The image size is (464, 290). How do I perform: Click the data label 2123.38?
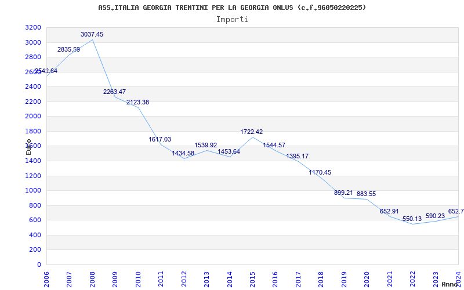click(x=137, y=103)
